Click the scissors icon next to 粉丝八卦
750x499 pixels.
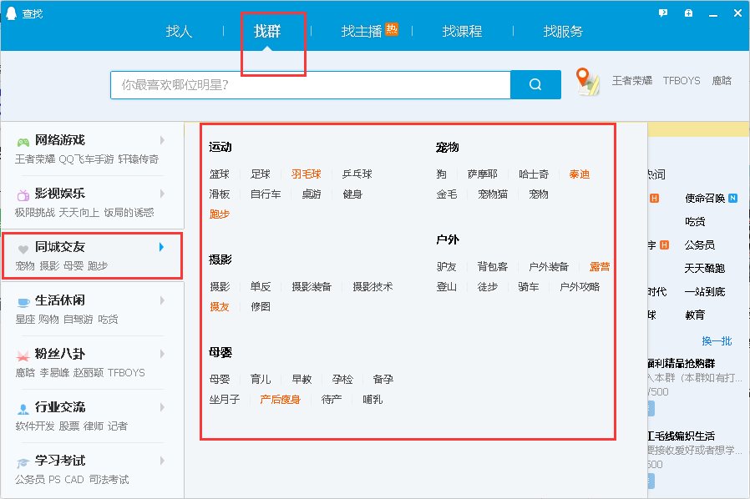25,356
